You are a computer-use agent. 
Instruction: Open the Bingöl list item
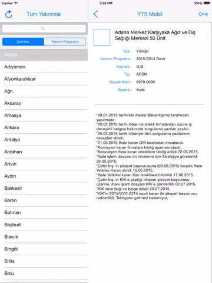pos(44,249)
